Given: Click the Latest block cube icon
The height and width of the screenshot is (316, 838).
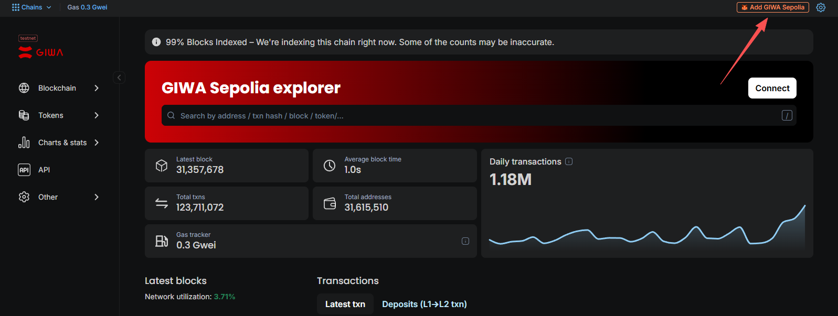Looking at the screenshot, I should click(x=162, y=166).
